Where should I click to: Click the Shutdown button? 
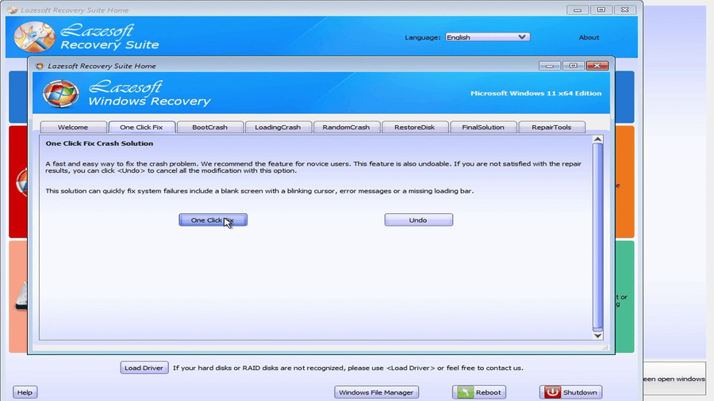coord(570,392)
